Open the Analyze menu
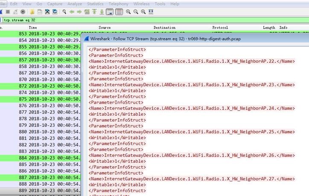 (75, 3)
